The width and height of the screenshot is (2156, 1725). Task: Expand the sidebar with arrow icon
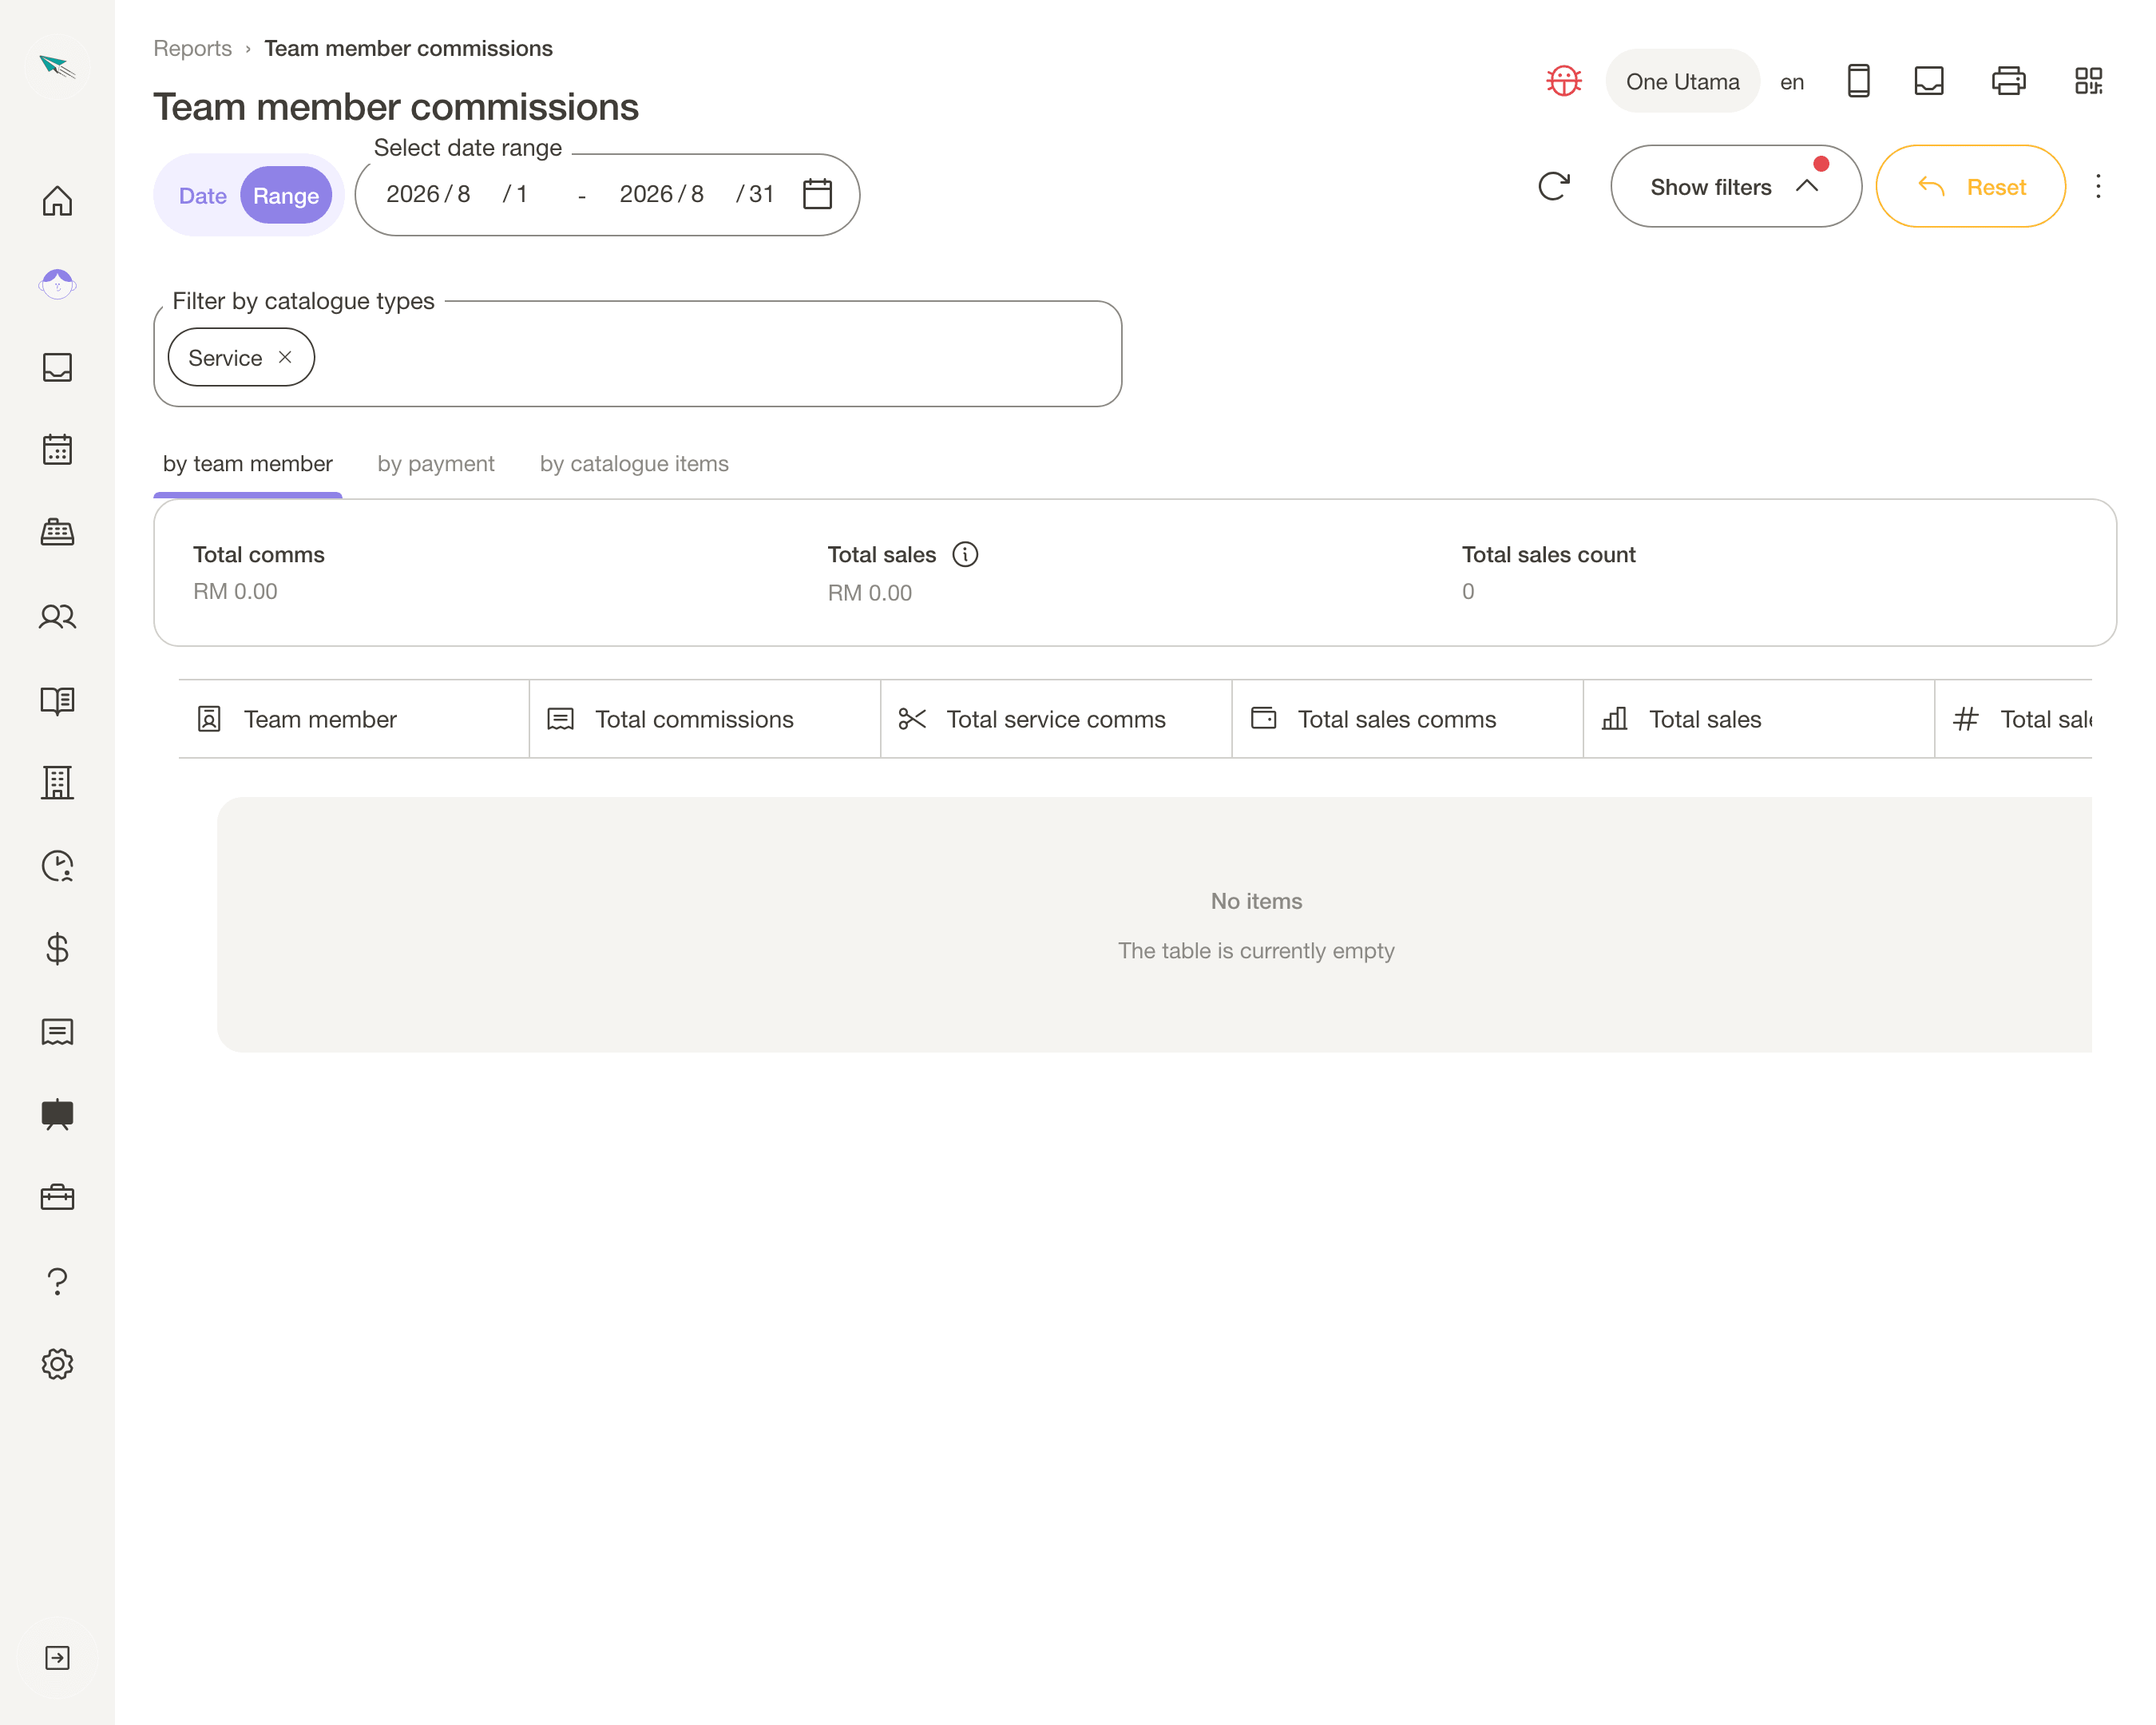click(x=57, y=1658)
